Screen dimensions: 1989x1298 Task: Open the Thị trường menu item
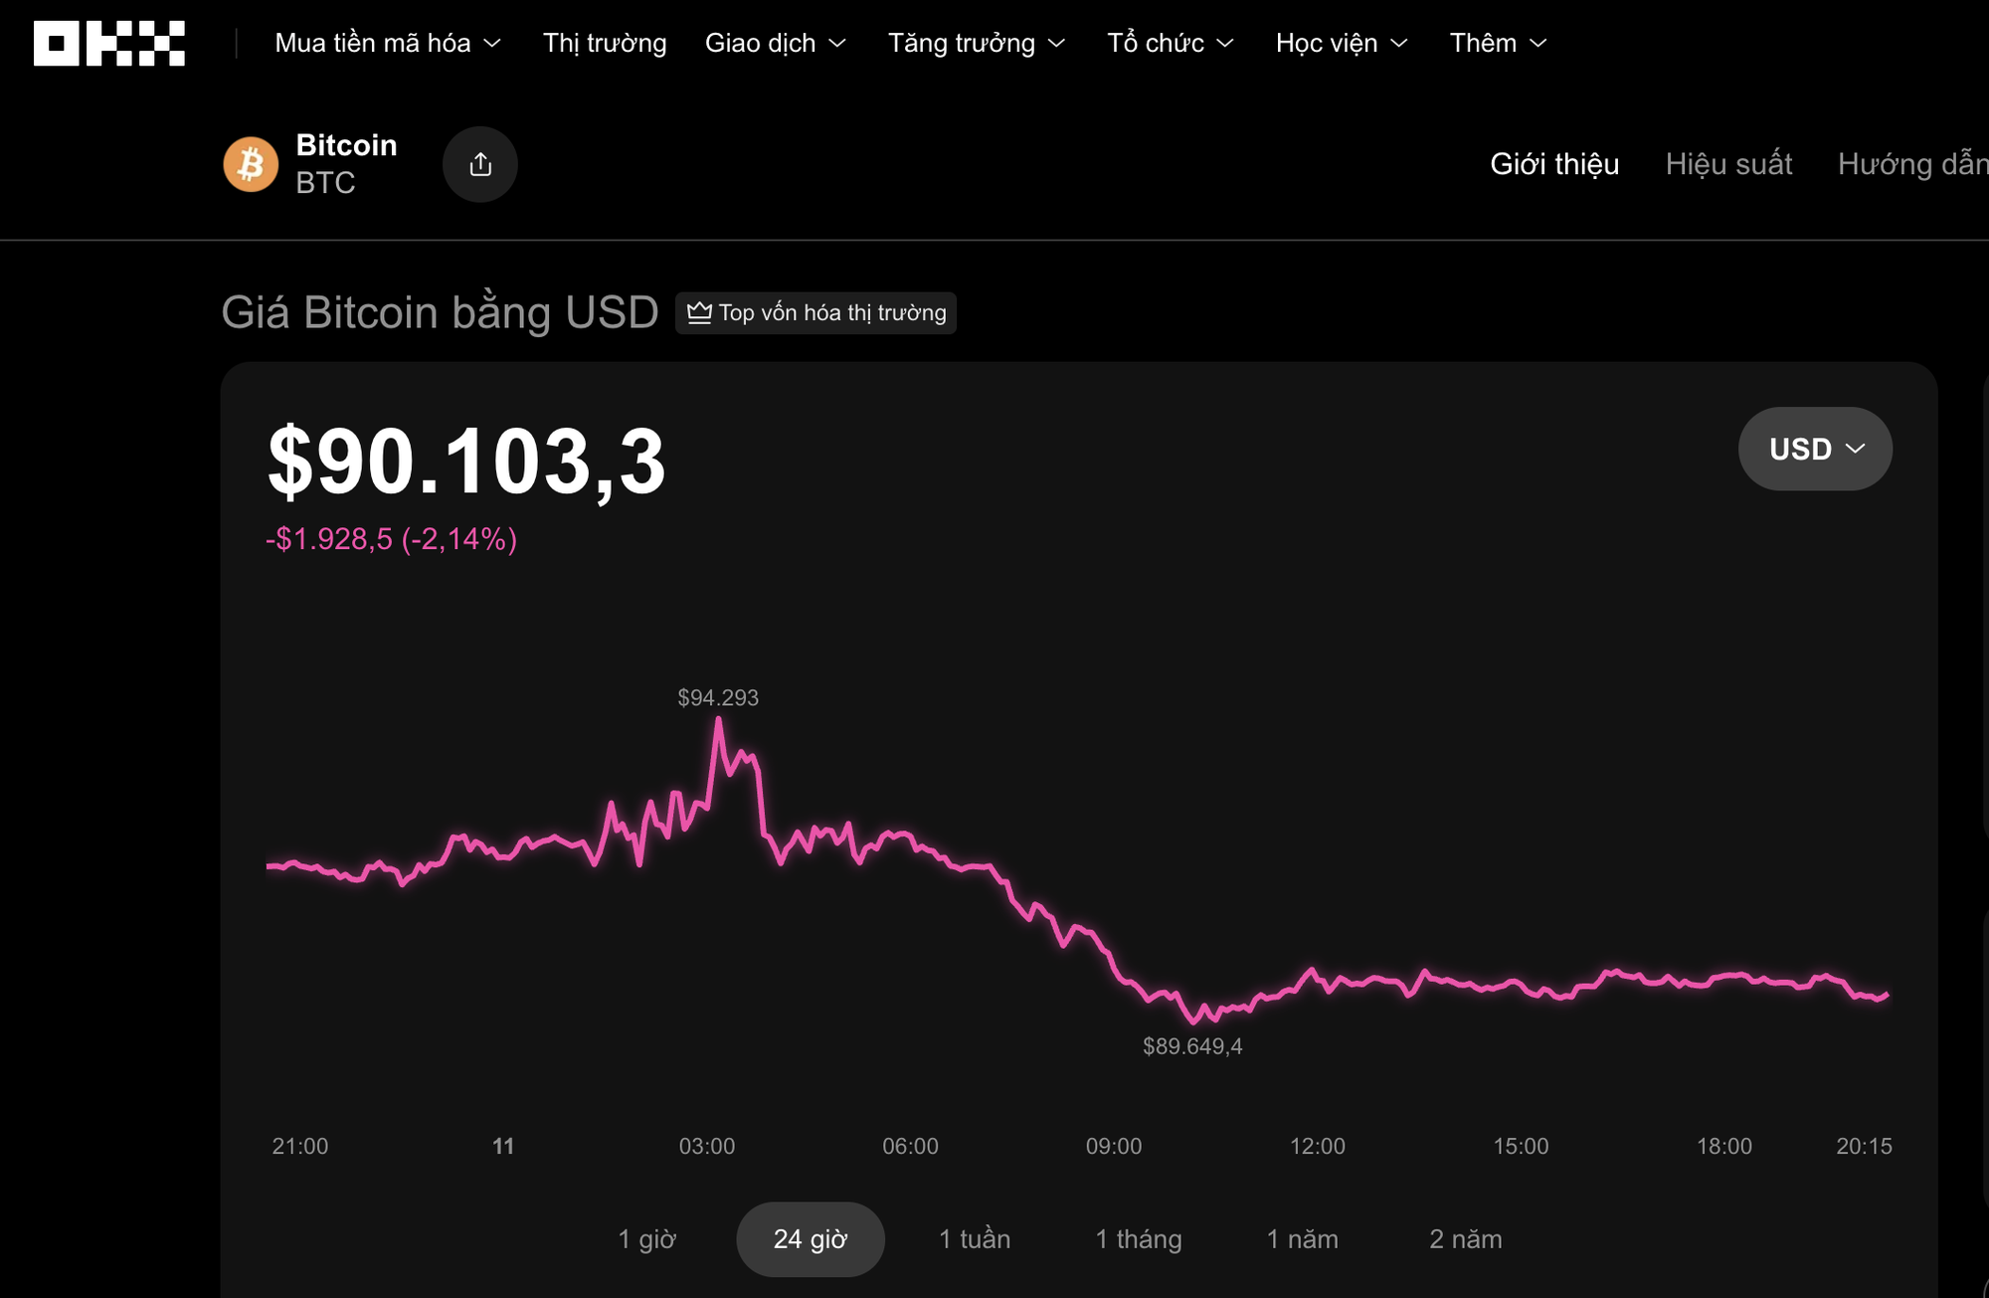pos(604,42)
